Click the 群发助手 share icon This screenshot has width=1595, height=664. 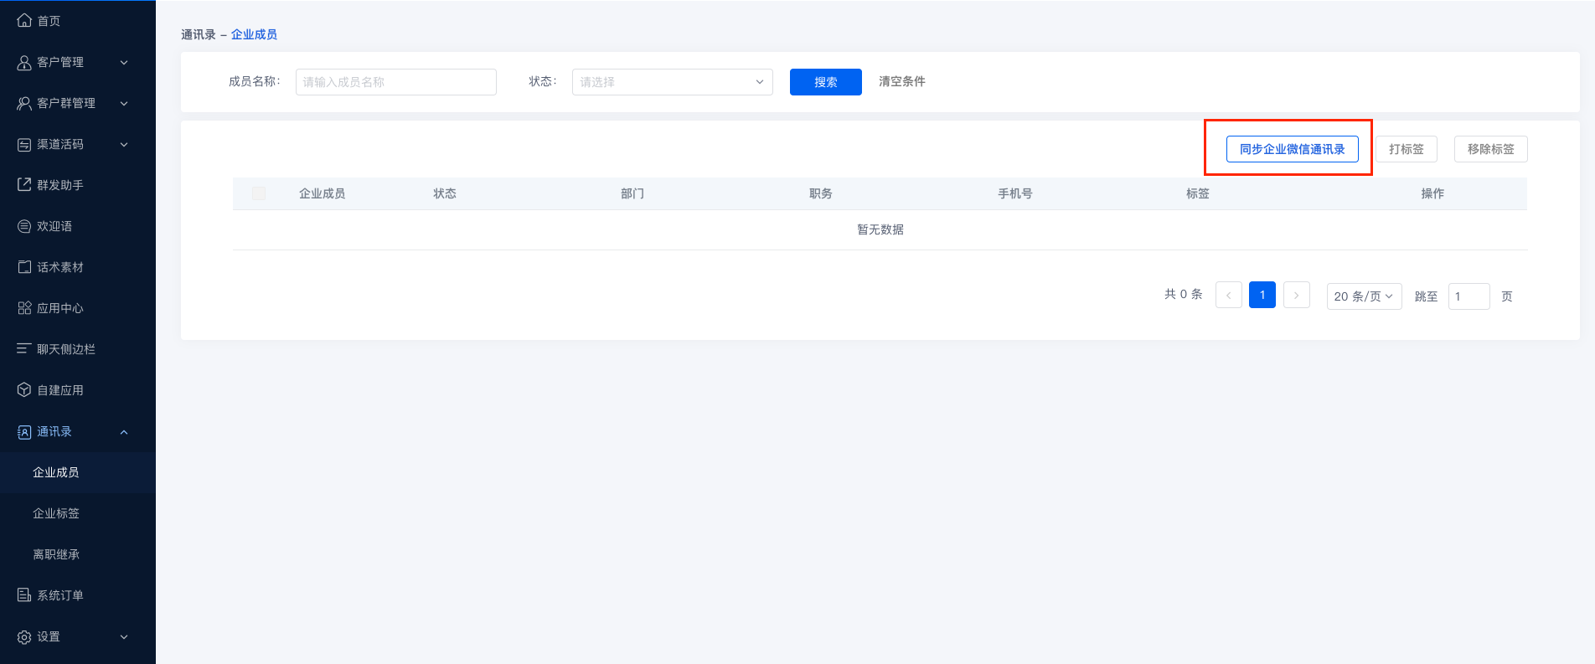point(24,185)
